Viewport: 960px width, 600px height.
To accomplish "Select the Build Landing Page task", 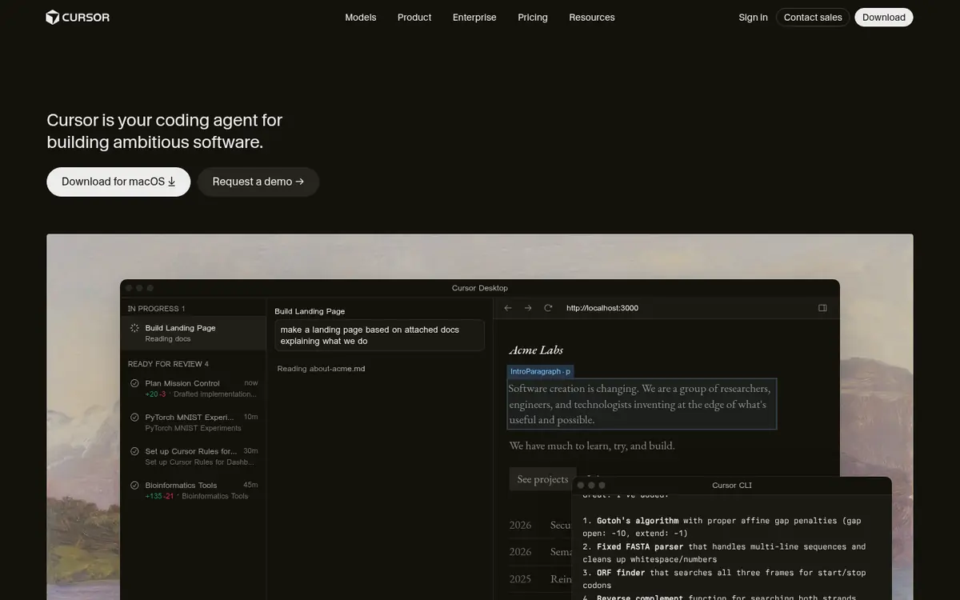I will click(x=193, y=333).
